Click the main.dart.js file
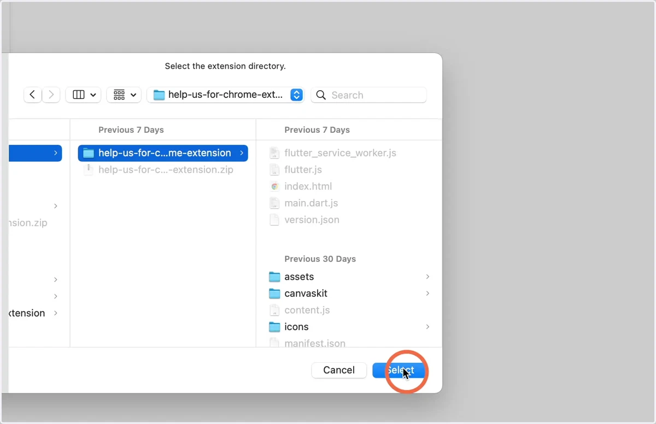 coord(311,203)
